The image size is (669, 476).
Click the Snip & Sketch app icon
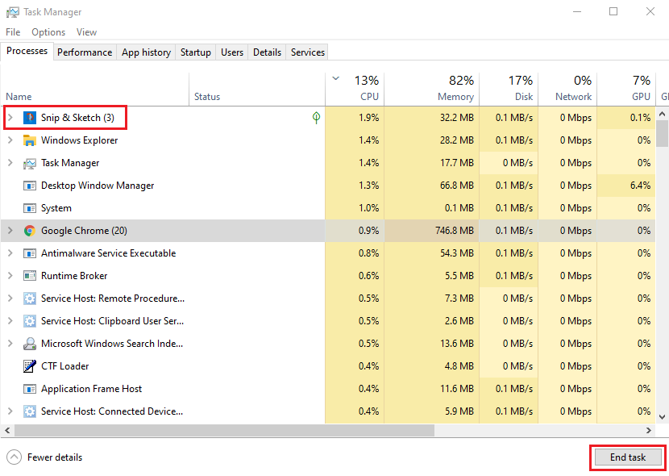click(30, 118)
